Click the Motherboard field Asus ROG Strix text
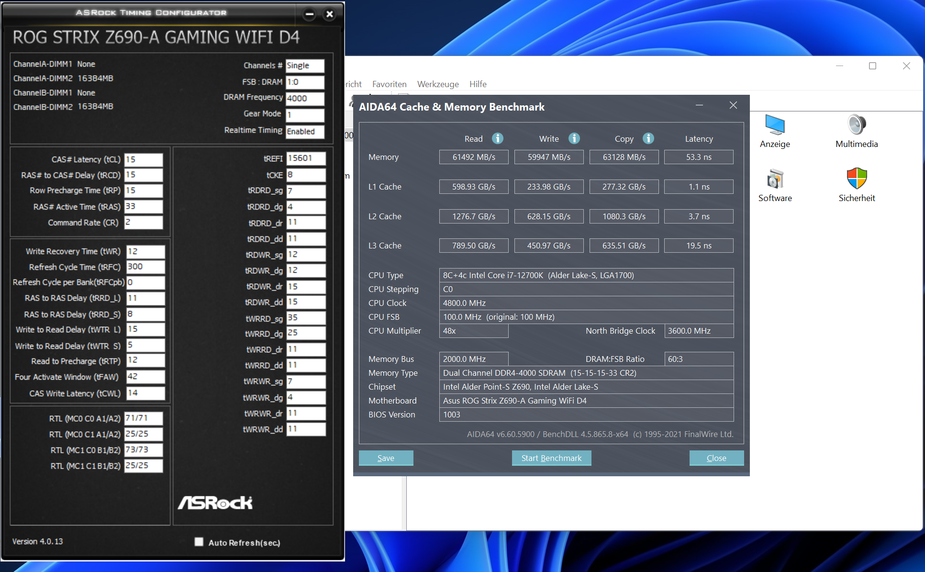Screen dimensions: 925x572 pos(586,401)
